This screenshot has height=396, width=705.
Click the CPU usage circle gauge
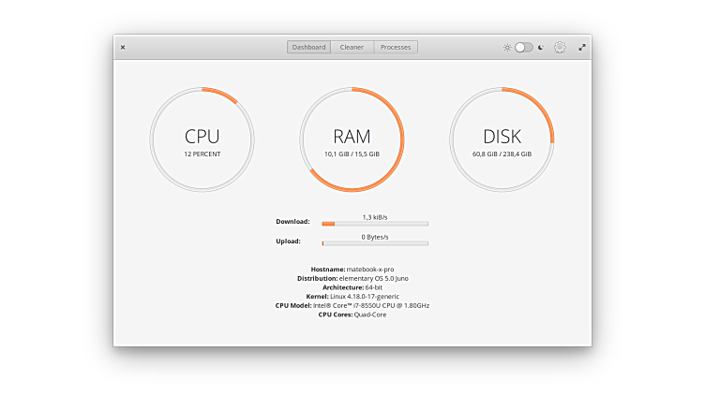[202, 139]
